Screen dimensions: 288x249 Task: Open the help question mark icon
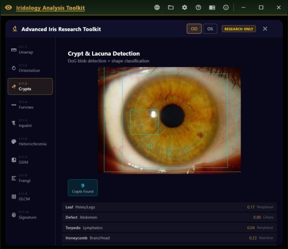click(x=198, y=7)
